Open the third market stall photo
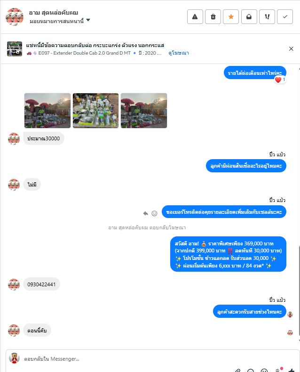The image size is (300, 372). (x=144, y=111)
